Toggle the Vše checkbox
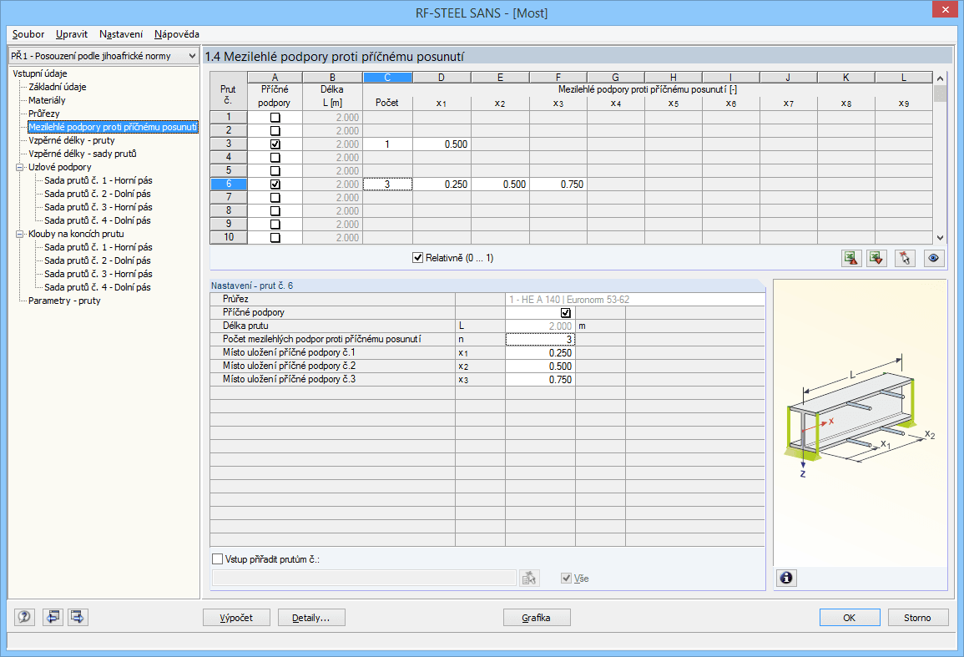Screen dimensions: 964x657 coord(566,579)
